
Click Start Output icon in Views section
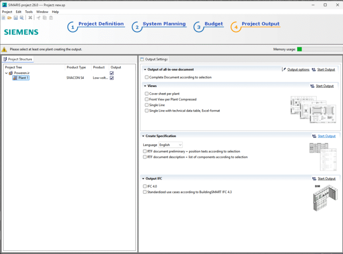pyautogui.click(x=312, y=86)
